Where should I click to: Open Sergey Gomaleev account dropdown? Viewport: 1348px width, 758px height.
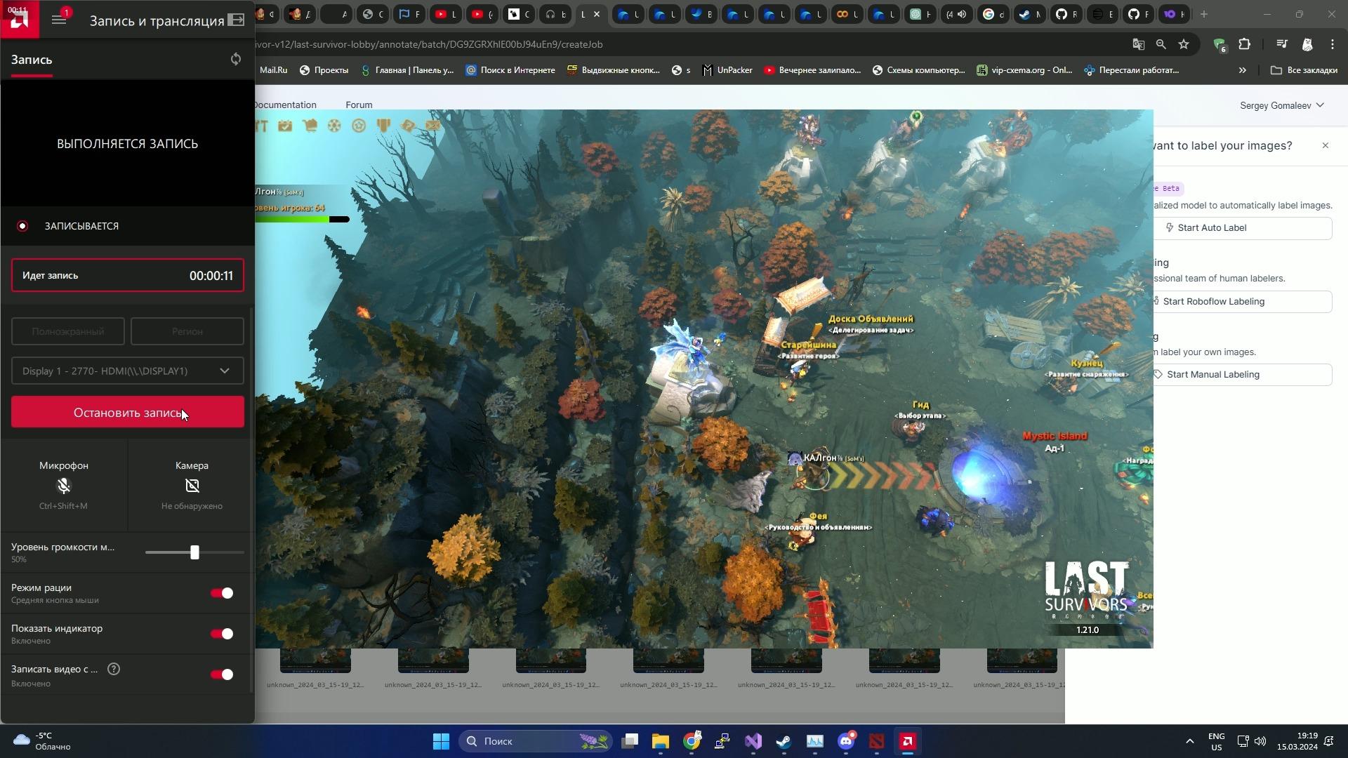point(1282,105)
